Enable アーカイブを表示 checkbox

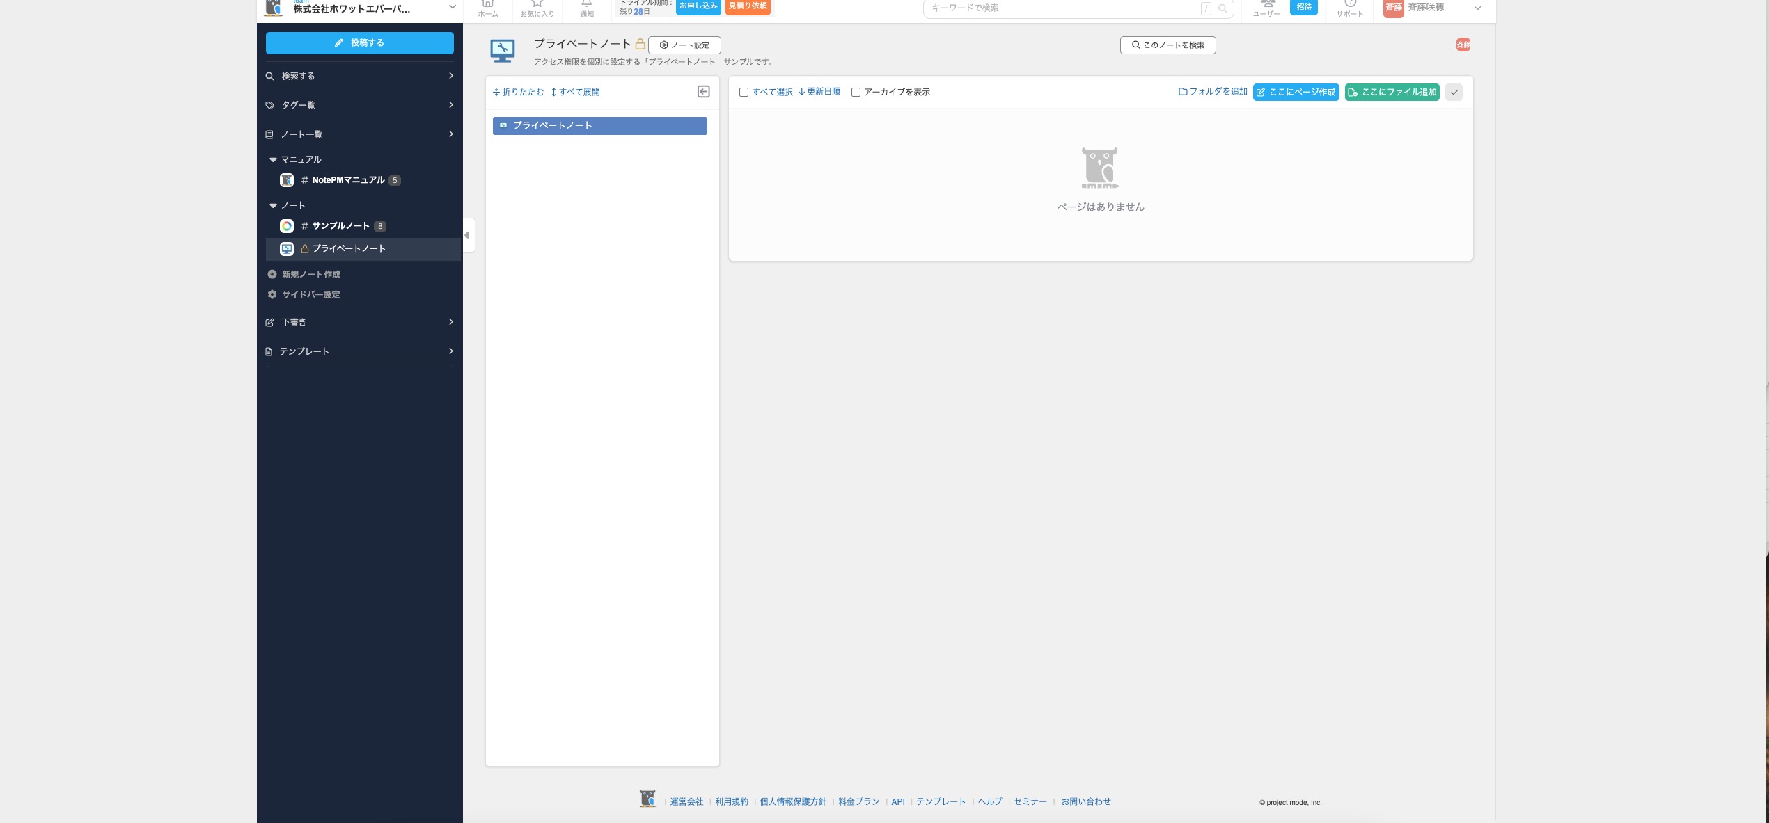point(856,92)
